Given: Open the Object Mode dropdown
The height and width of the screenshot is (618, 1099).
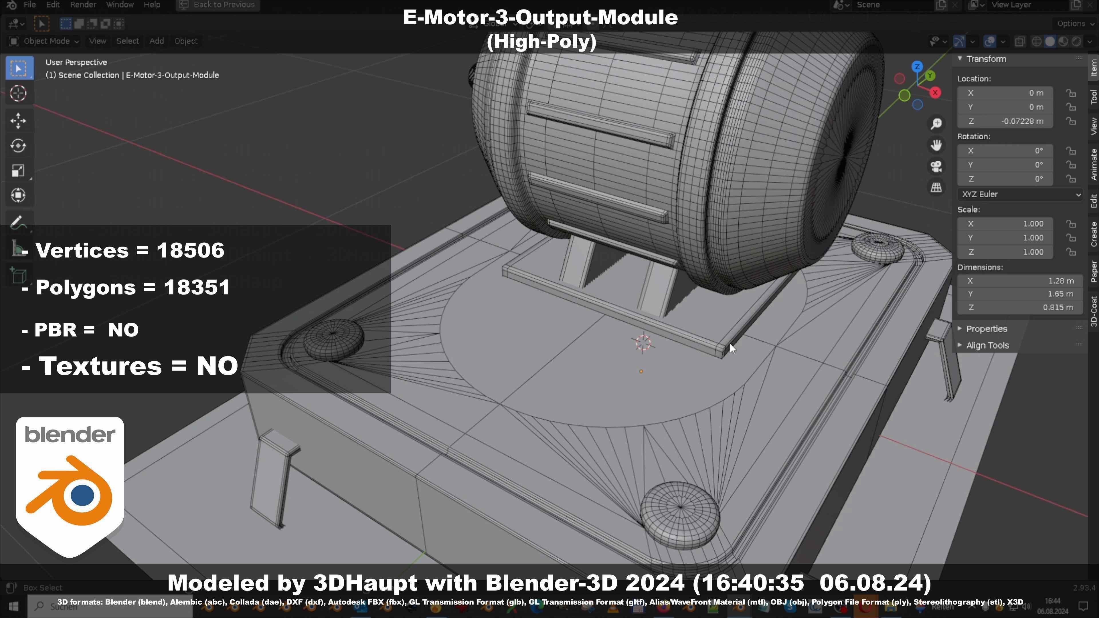Looking at the screenshot, I should tap(44, 41).
